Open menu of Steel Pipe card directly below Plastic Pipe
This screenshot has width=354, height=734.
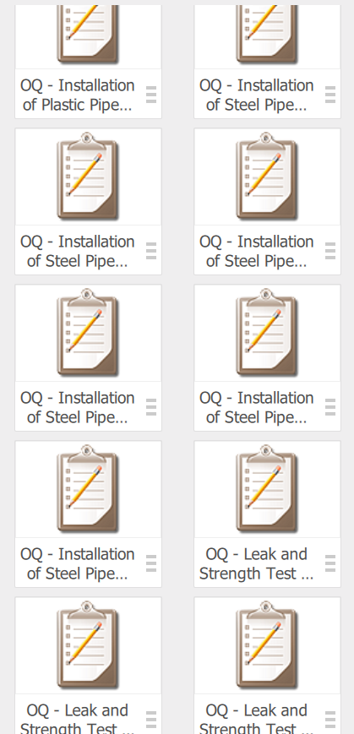coord(150,251)
